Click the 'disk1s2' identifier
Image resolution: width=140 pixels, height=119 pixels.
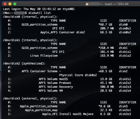click(125, 56)
